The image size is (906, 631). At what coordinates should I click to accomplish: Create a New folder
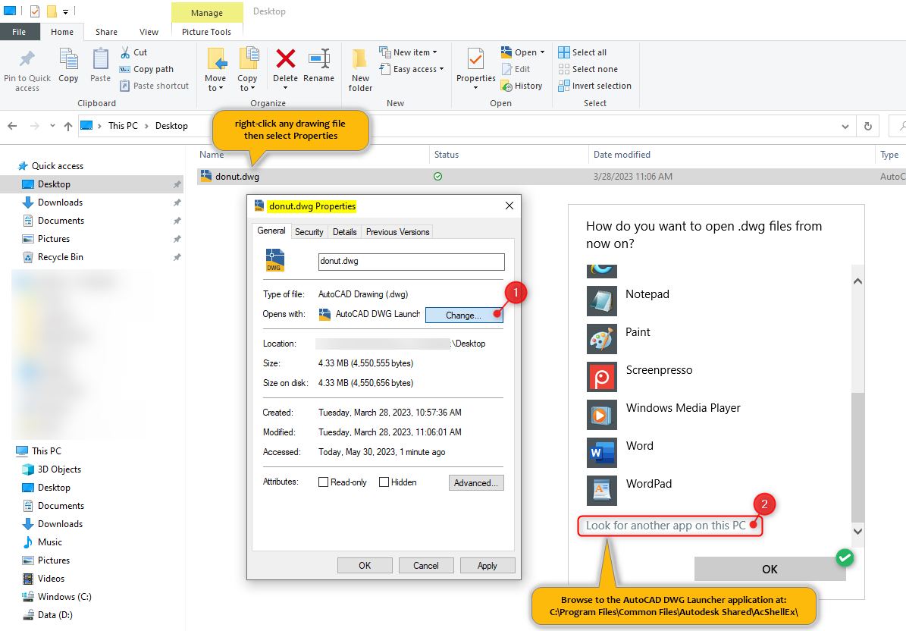(x=360, y=70)
